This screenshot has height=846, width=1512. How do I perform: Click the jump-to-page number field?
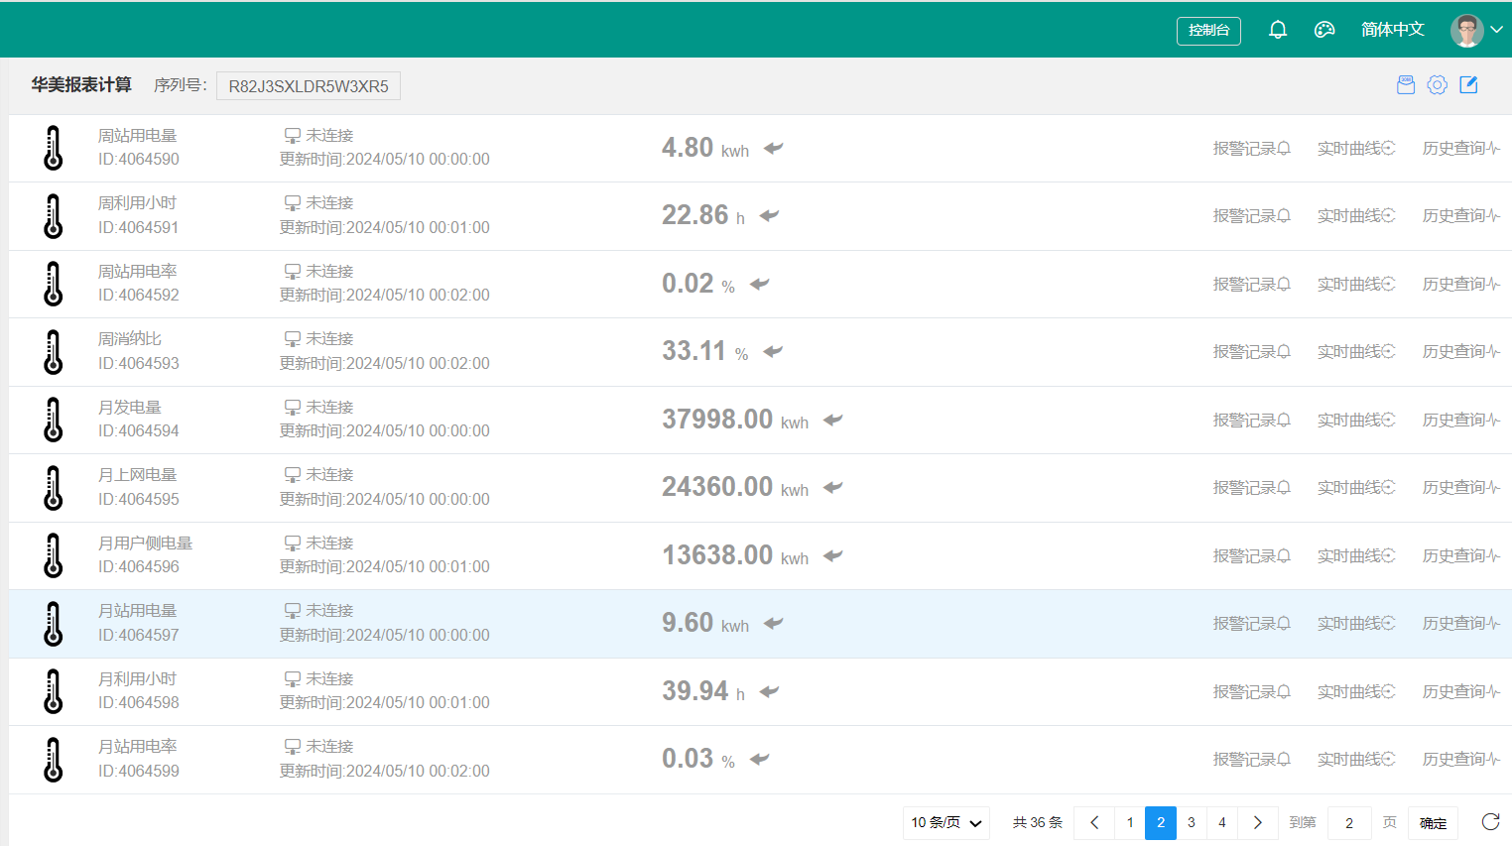(1349, 823)
